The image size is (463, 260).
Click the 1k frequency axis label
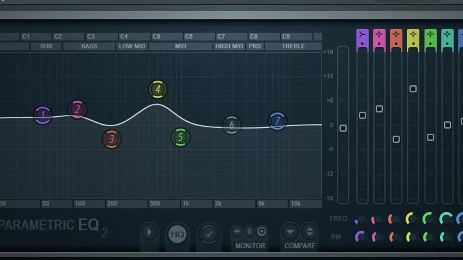coord(186,204)
